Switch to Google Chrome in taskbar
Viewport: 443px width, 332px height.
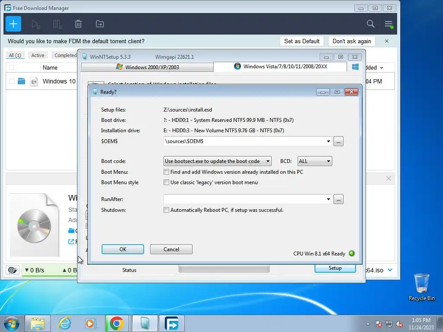(x=117, y=323)
